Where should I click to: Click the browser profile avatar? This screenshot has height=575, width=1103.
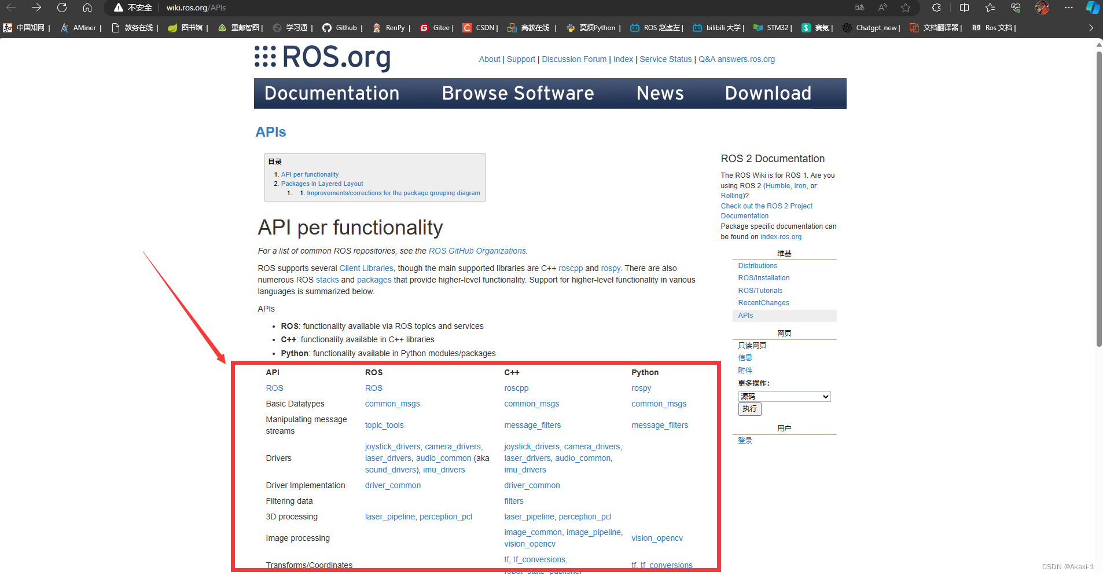pos(1042,8)
